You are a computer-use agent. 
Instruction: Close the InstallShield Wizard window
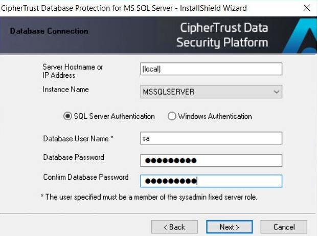(307, 8)
